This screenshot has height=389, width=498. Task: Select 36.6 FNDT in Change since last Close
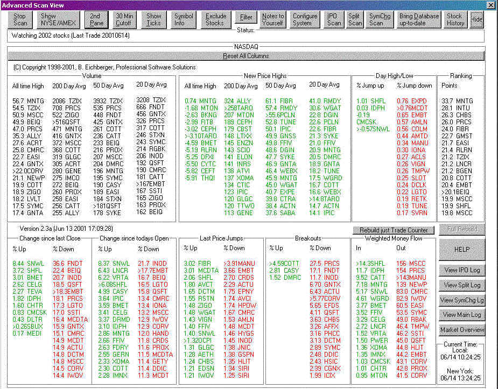point(68,263)
